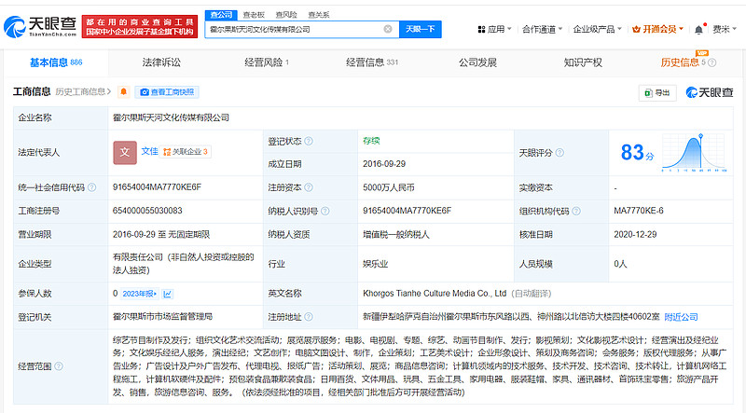Expand the 合作通道 dropdown menu

(542, 30)
